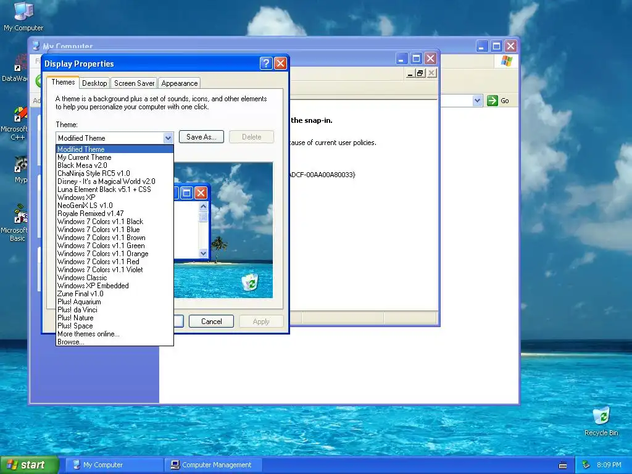Click the keyboard icon in the taskbar
The width and height of the screenshot is (632, 474).
[x=563, y=465]
